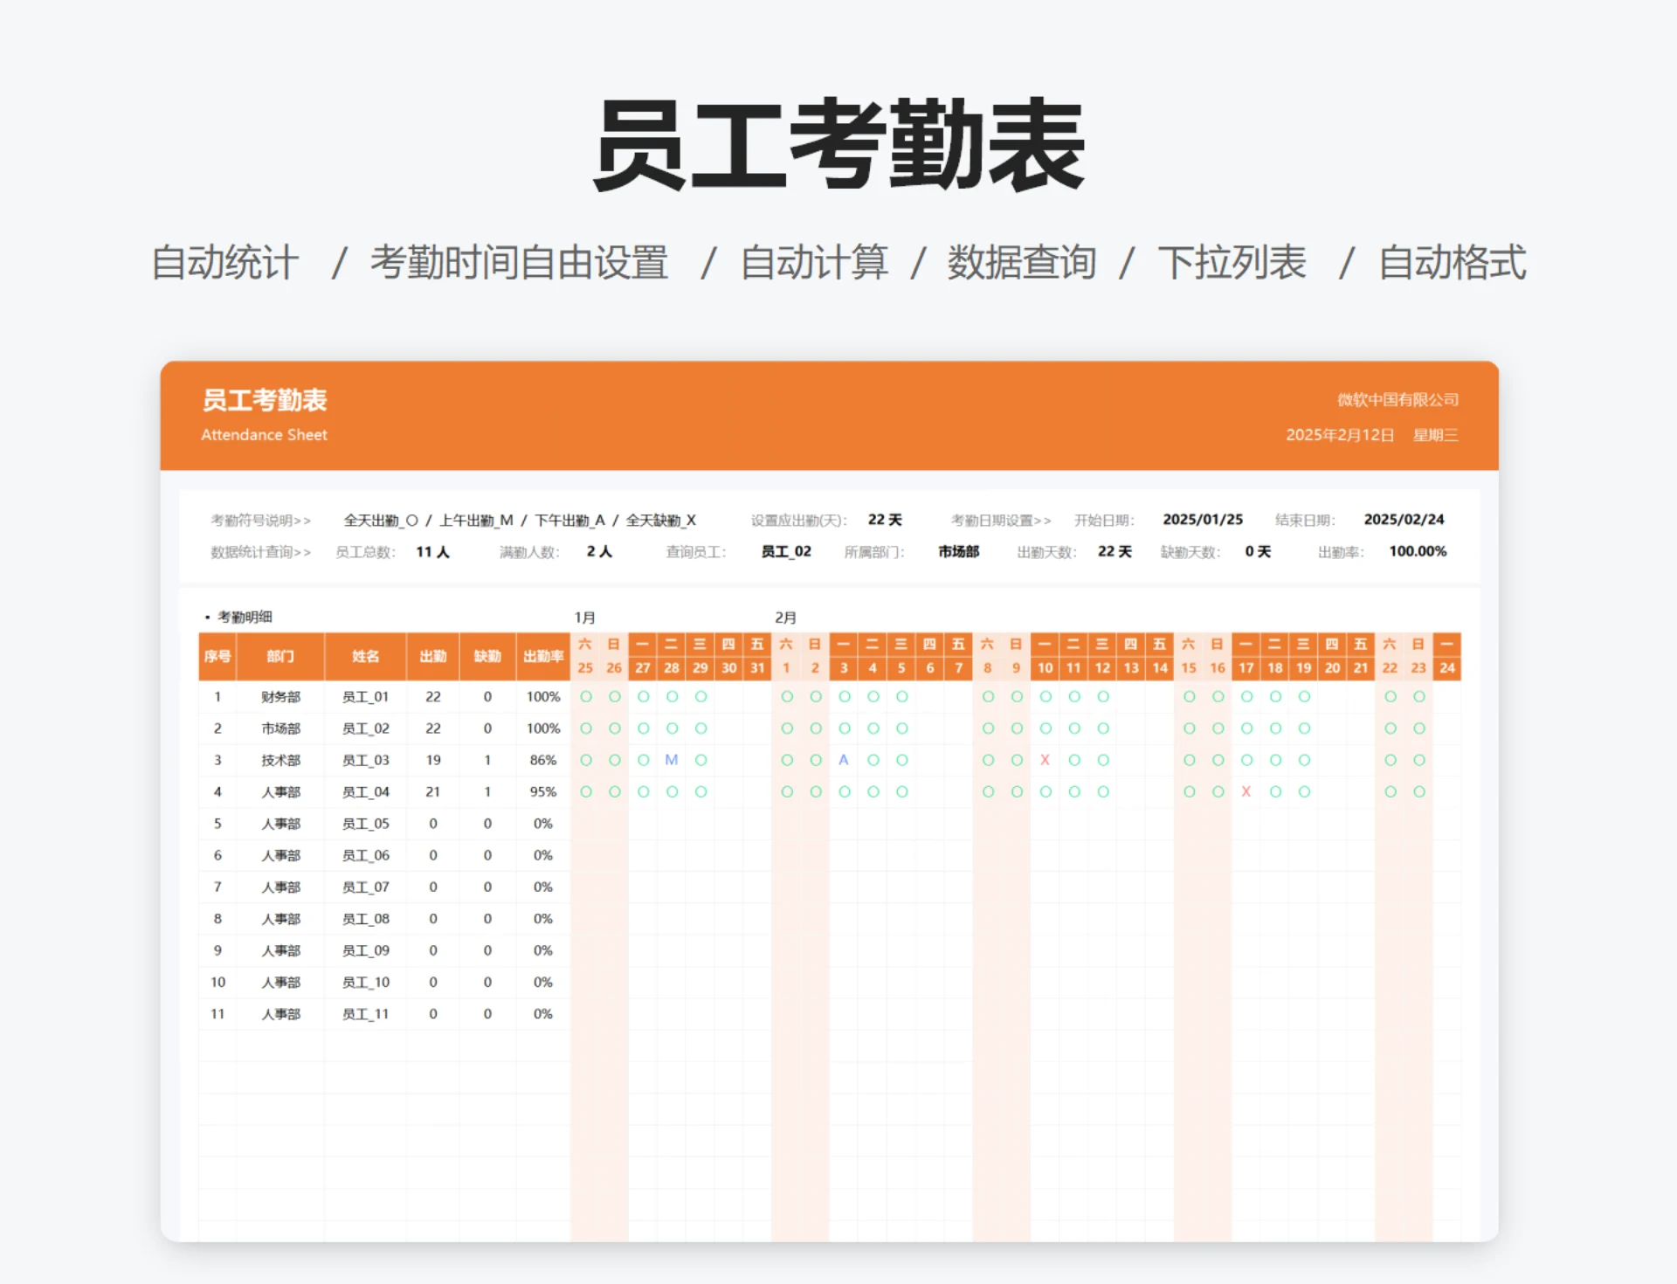
Task: Edit the 结束日期 field showing 2025/02/24
Action: tap(1404, 519)
